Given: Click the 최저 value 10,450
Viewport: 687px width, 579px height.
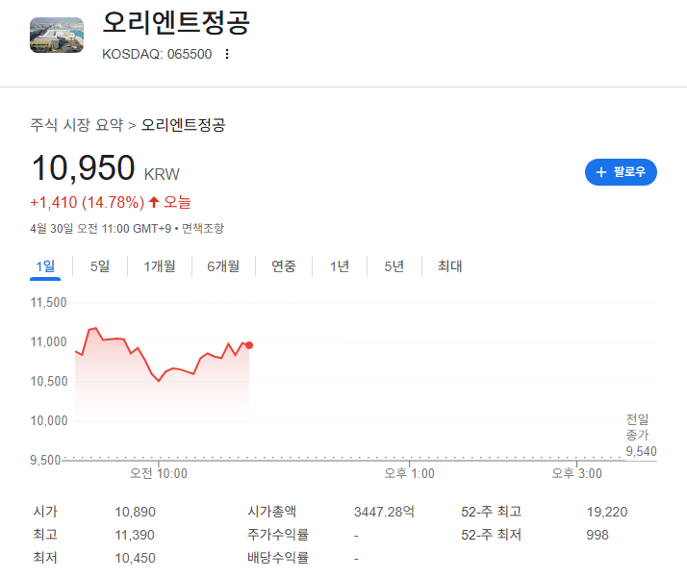Looking at the screenshot, I should pyautogui.click(x=135, y=559).
